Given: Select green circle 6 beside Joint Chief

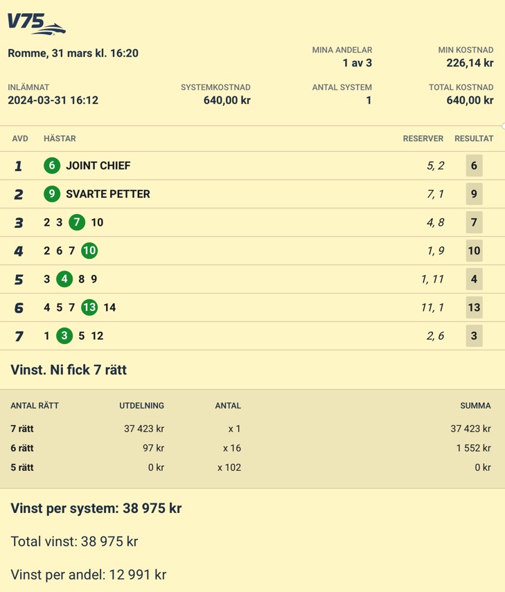Looking at the screenshot, I should pos(52,165).
